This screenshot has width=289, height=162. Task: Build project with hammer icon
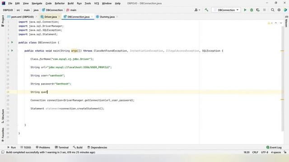click(x=206, y=10)
